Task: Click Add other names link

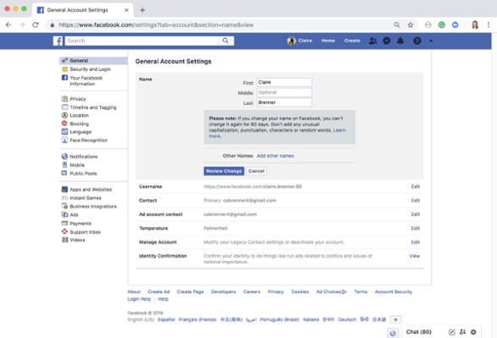Action: click(275, 155)
